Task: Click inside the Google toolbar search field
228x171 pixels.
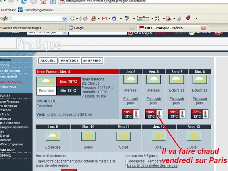Action: (36, 19)
